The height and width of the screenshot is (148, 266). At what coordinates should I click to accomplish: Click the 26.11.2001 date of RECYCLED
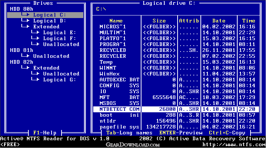(x=219, y=50)
